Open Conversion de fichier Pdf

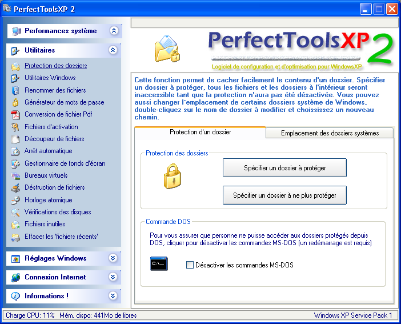[x=58, y=114]
